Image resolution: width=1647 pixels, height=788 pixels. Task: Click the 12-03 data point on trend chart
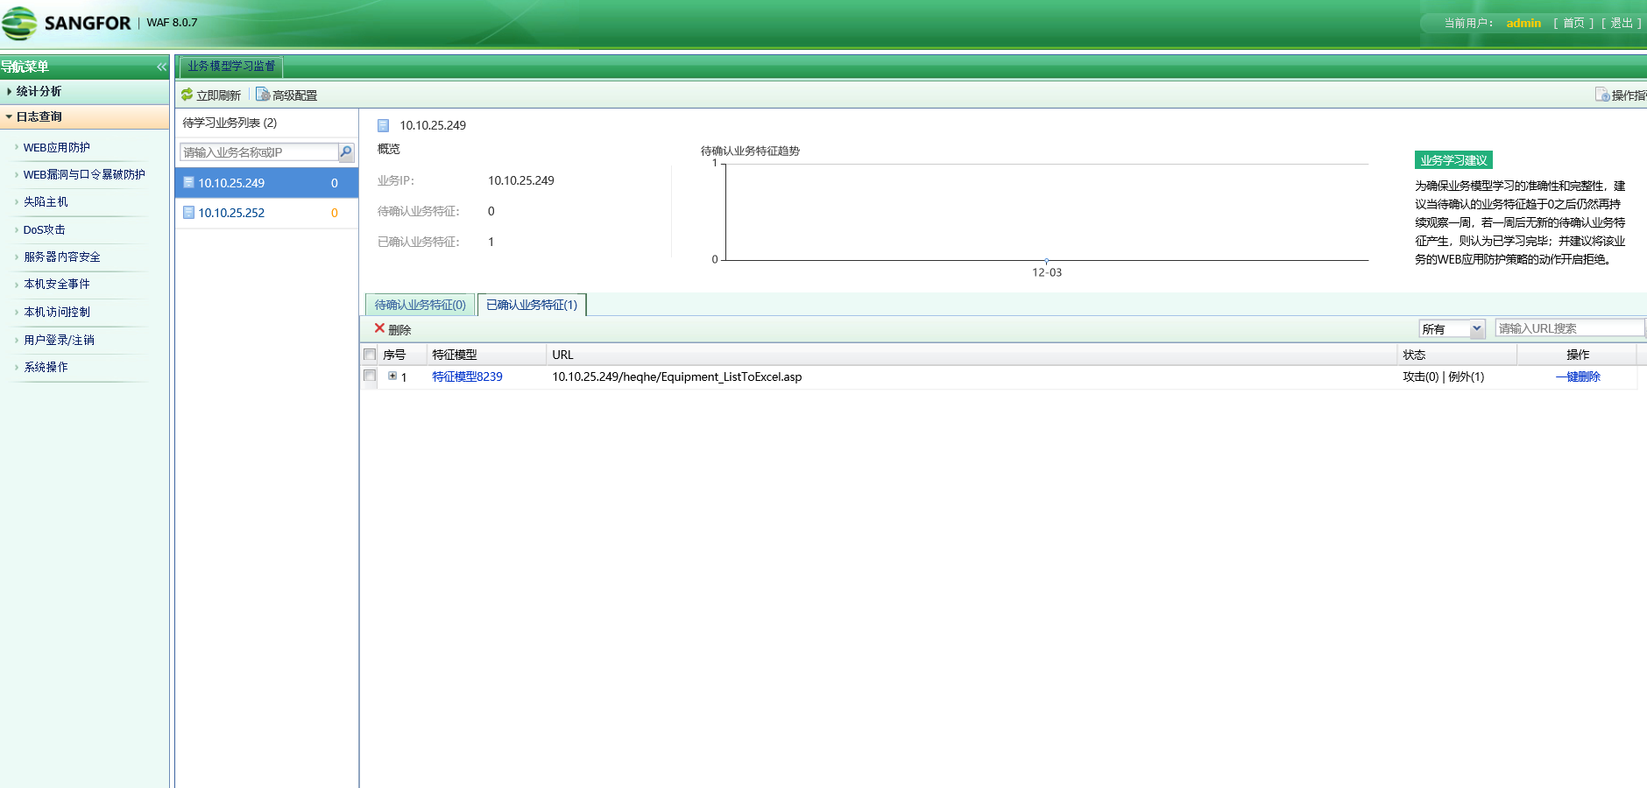click(x=1046, y=260)
